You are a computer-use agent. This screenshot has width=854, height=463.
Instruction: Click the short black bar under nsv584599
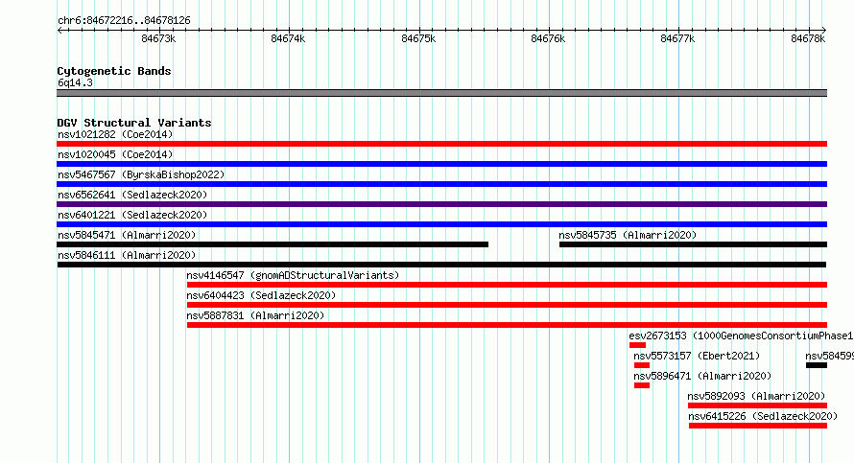pos(817,365)
